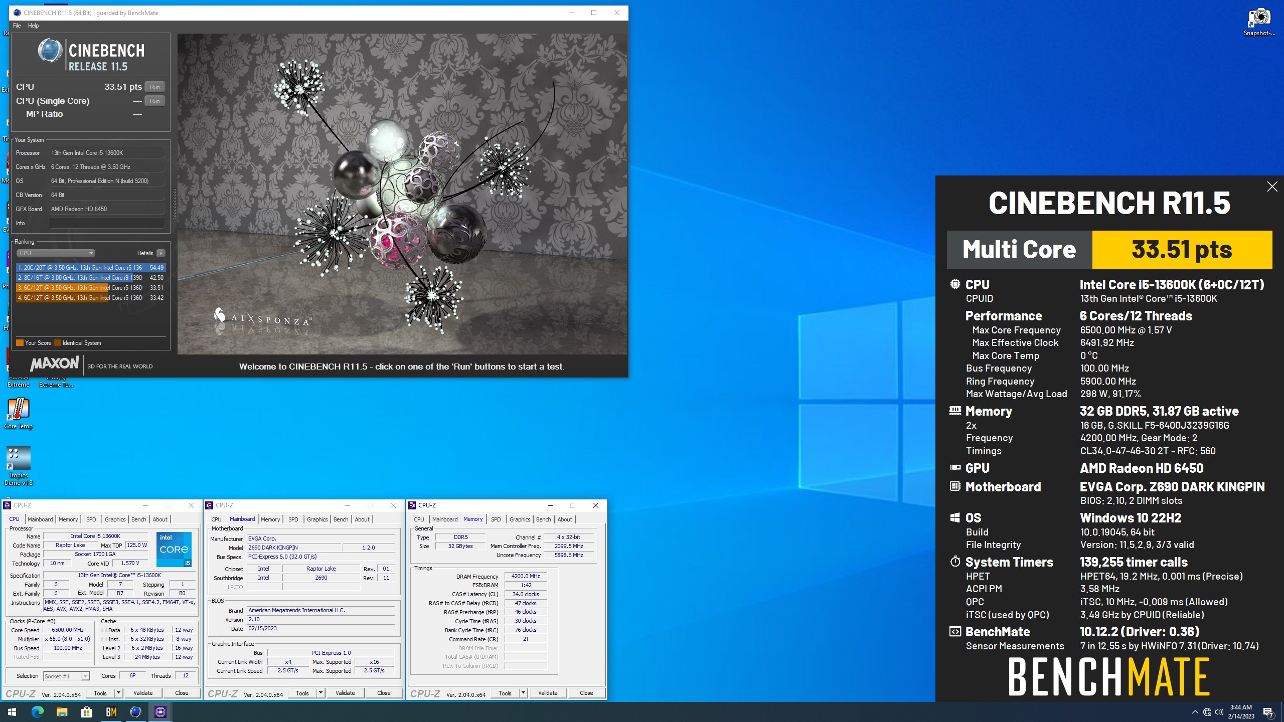Open File Explorer from the taskbar
The height and width of the screenshot is (722, 1284).
pos(62,711)
